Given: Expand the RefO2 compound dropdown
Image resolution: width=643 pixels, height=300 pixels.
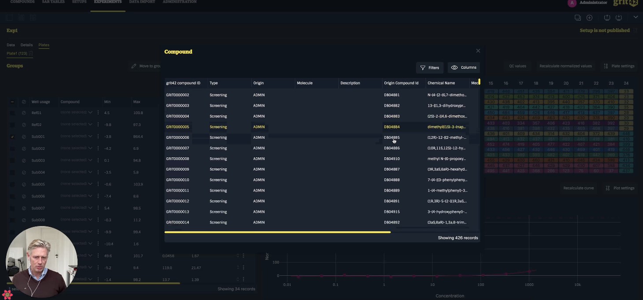Looking at the screenshot, I should pos(90,125).
